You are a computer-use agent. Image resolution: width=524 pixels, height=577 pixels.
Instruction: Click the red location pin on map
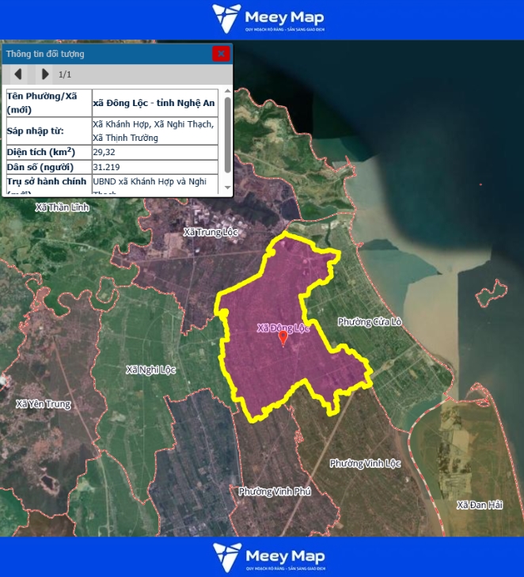pos(283,339)
